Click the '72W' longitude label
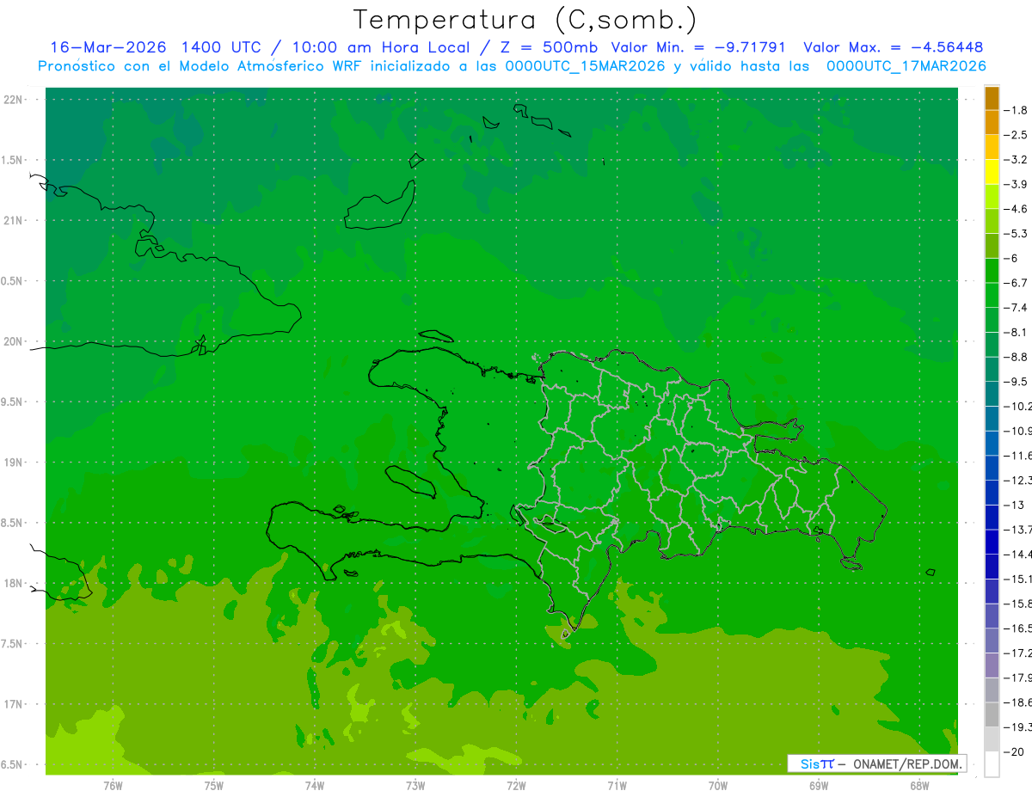Viewport: 1032px width, 797px height. pyautogui.click(x=516, y=786)
